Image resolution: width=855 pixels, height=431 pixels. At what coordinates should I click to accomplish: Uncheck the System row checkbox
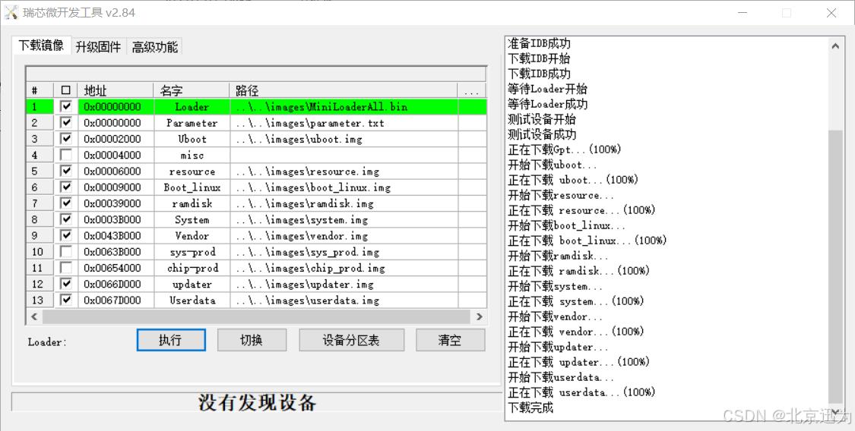66,219
